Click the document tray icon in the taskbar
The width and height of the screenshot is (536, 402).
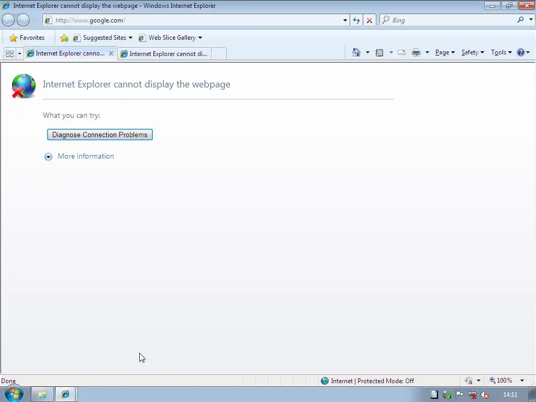pyautogui.click(x=434, y=395)
